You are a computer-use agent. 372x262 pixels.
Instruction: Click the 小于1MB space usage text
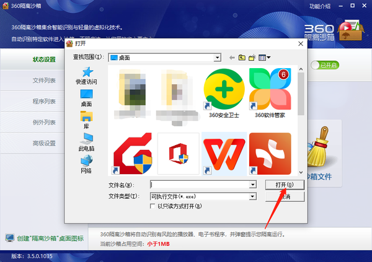coord(158,244)
